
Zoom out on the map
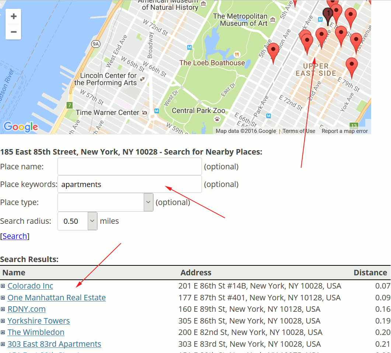[14, 32]
